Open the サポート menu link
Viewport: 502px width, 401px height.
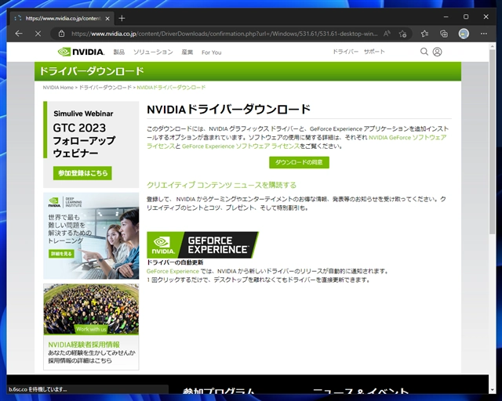[x=374, y=52]
